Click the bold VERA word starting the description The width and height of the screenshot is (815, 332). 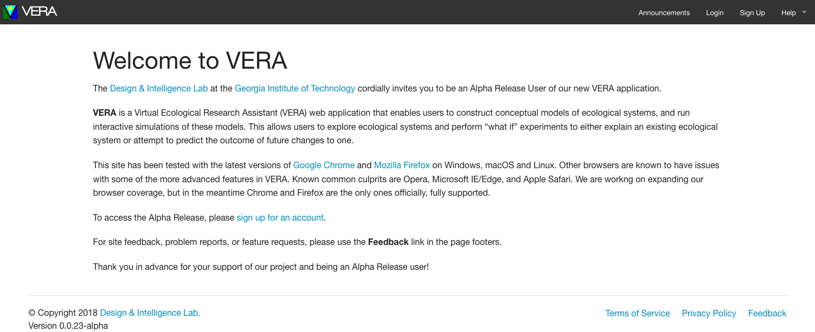click(x=105, y=113)
